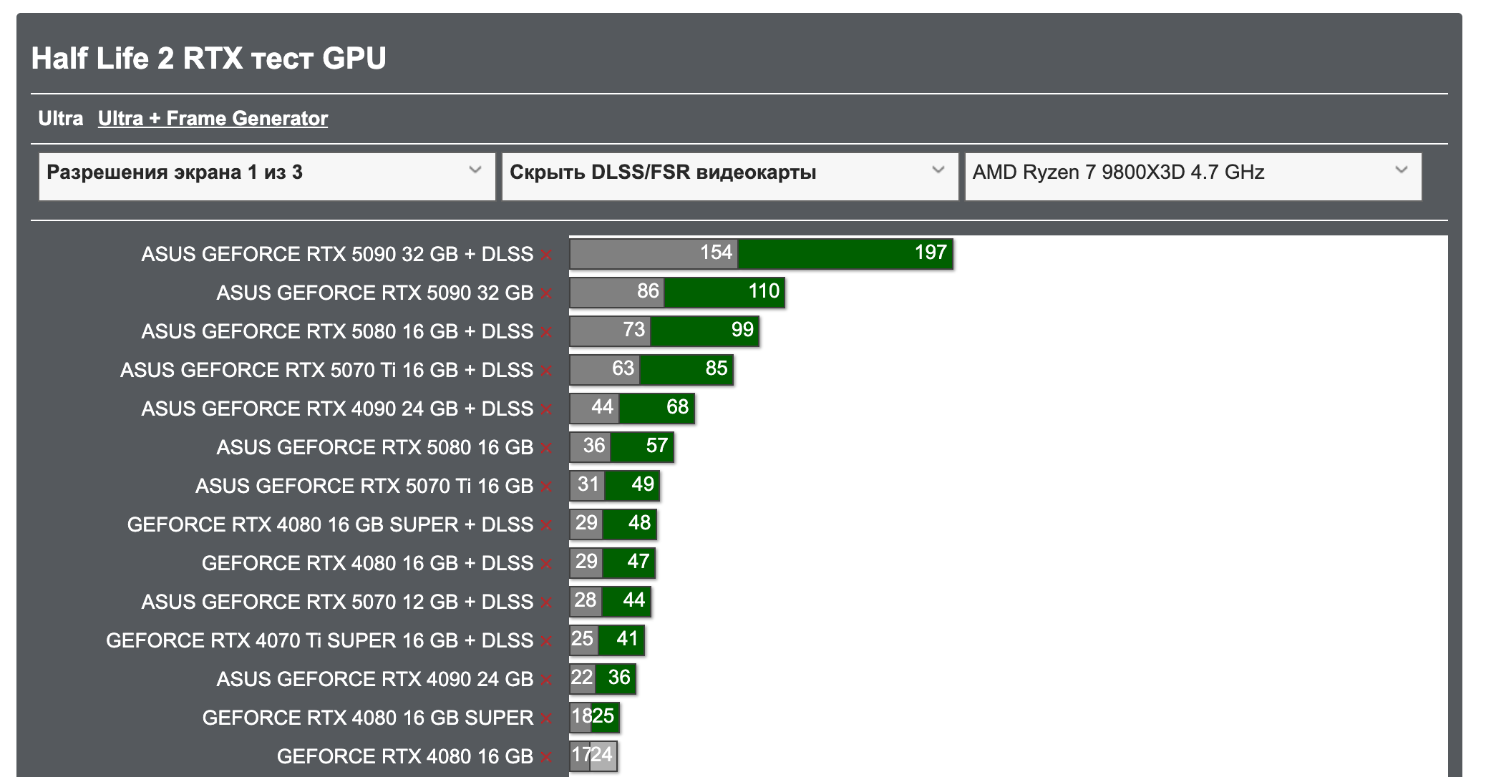Remove ASUS RTX 4090 24 GB + DLSS
Screen dimensions: 1486x777
(x=546, y=410)
